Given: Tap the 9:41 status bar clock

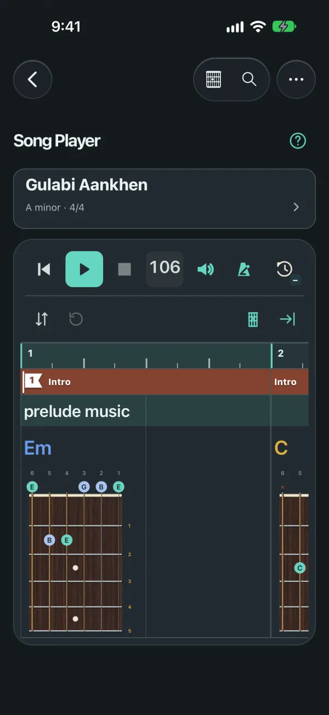Looking at the screenshot, I should [66, 27].
